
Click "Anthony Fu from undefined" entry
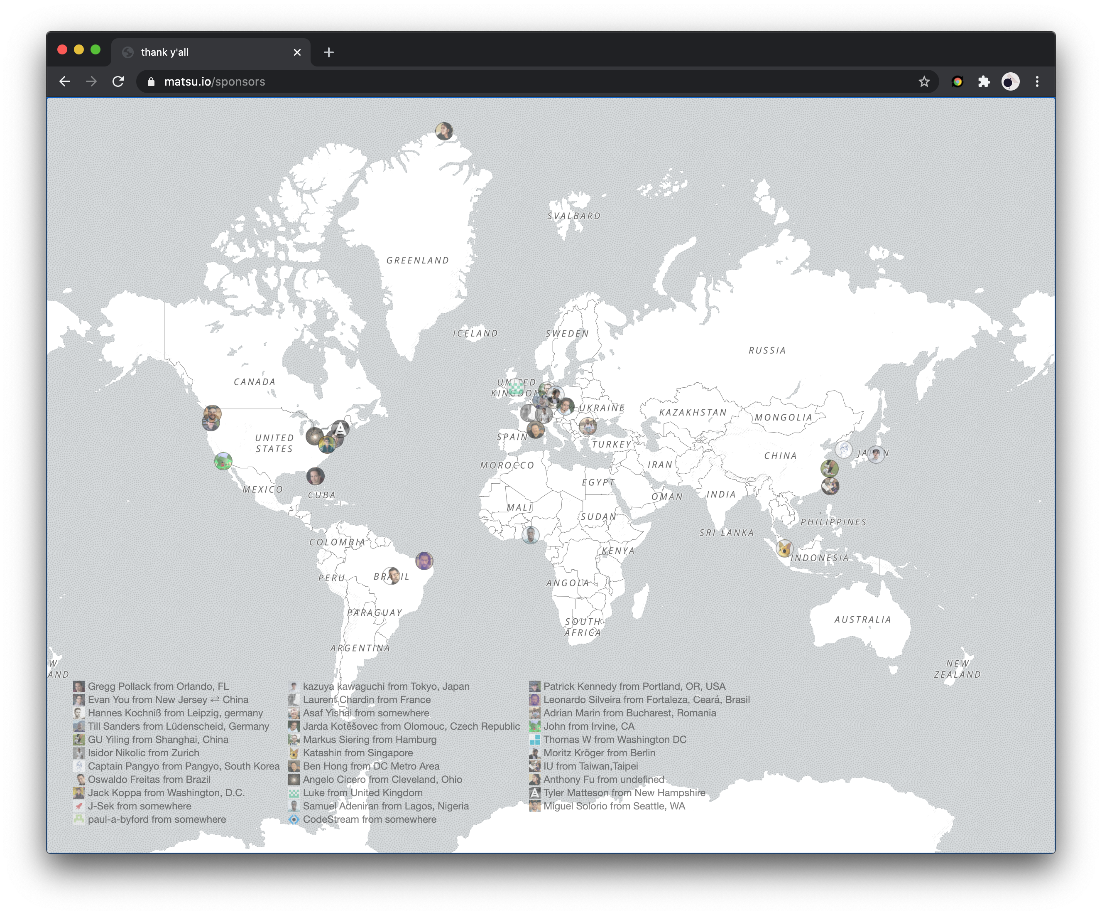(x=603, y=780)
